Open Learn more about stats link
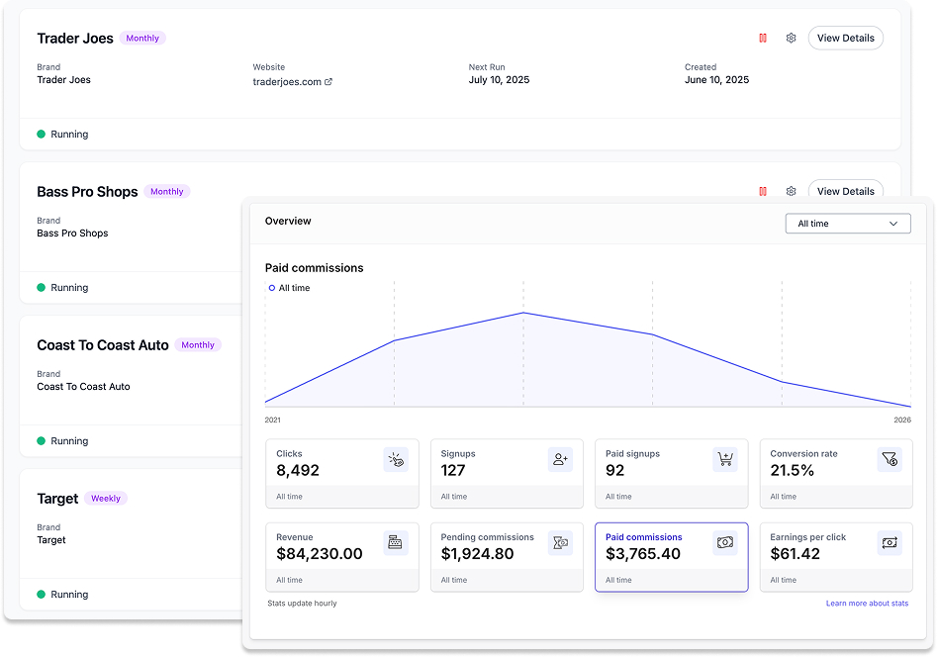Image resolution: width=937 pixels, height=657 pixels. pos(867,604)
